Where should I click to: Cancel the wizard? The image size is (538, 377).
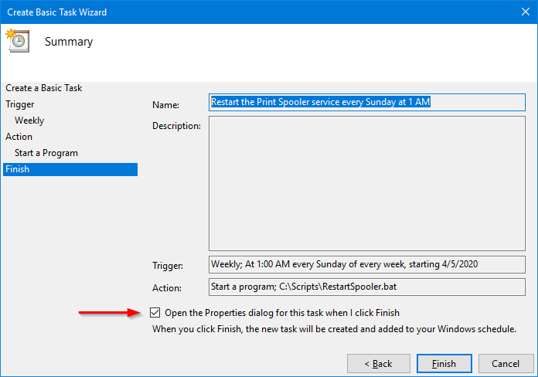pyautogui.click(x=506, y=363)
